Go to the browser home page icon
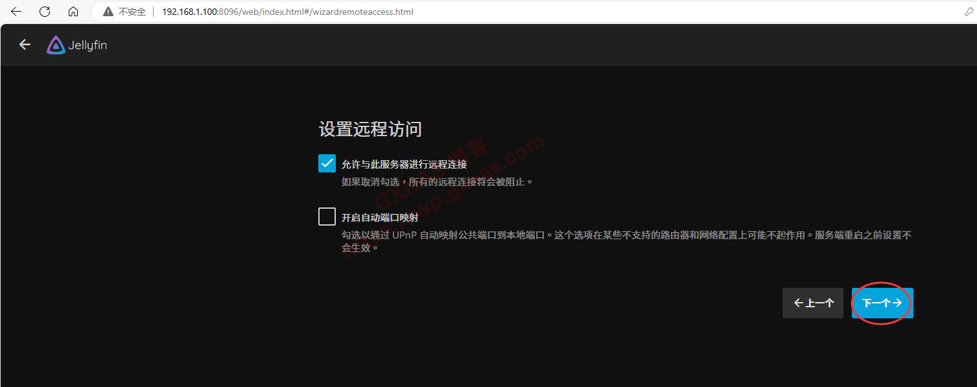Screen dimensions: 977x387 click(73, 12)
